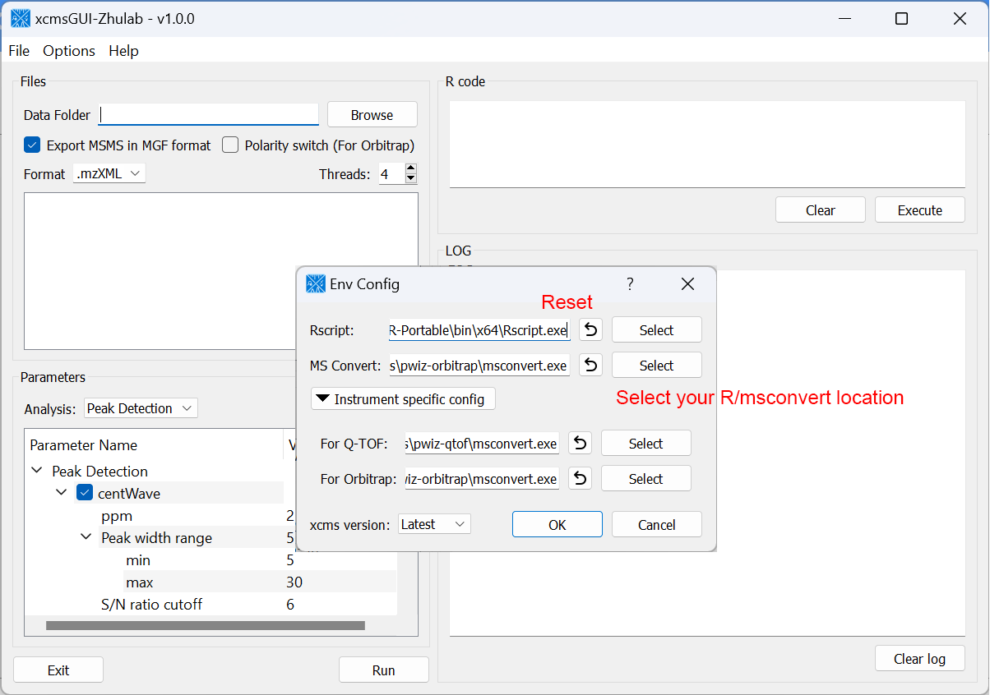Click the Rscript path field
The height and width of the screenshot is (695, 990).
coord(479,330)
